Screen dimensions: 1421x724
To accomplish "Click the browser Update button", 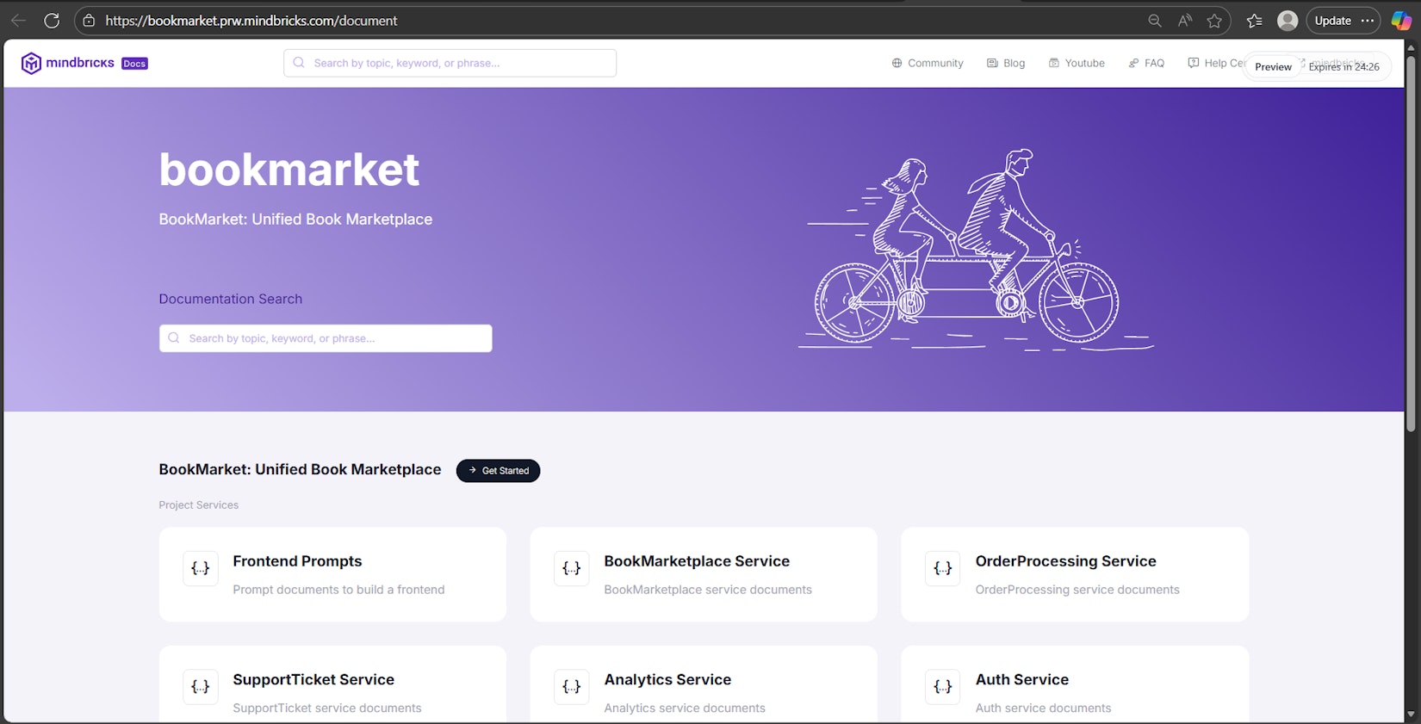I will pos(1343,21).
